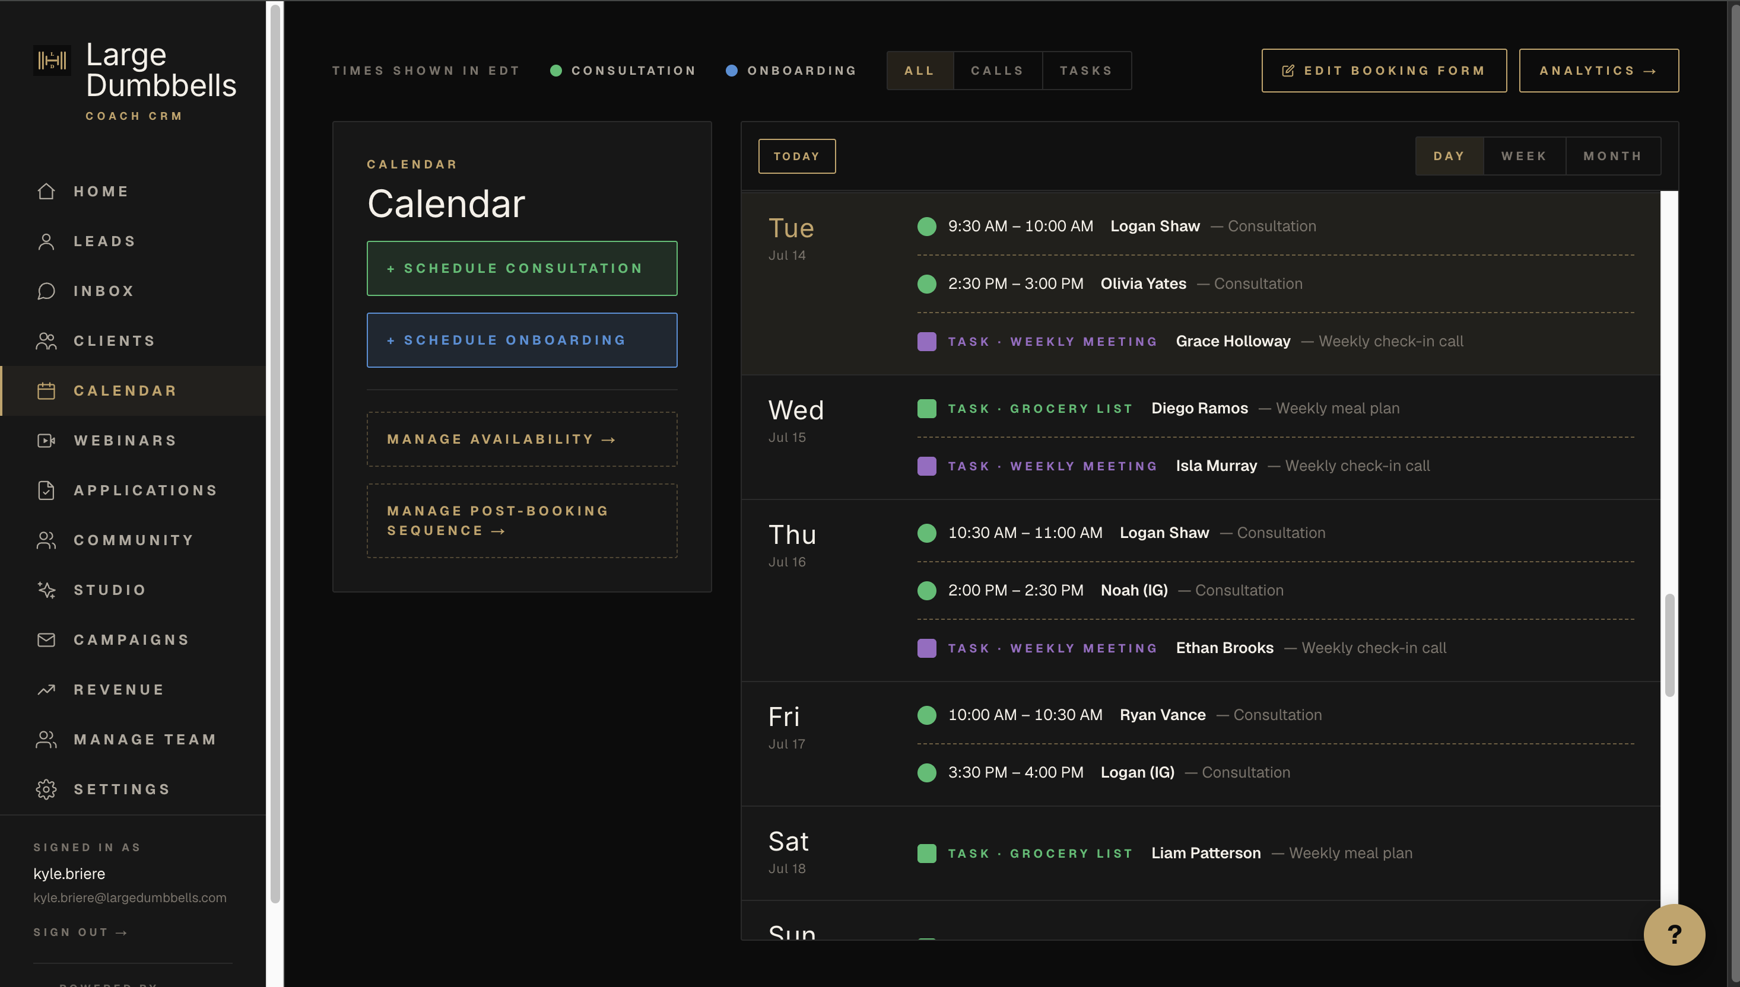The height and width of the screenshot is (987, 1740).
Task: Switch to Week view
Action: coord(1523,156)
